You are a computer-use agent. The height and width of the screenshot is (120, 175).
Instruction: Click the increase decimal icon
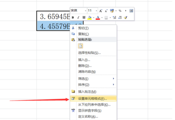(x=114, y=17)
